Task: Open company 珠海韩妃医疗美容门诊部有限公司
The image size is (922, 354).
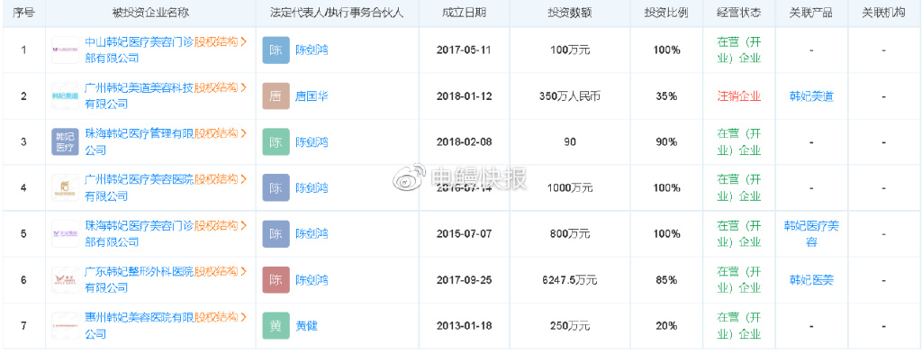Action: [x=140, y=233]
